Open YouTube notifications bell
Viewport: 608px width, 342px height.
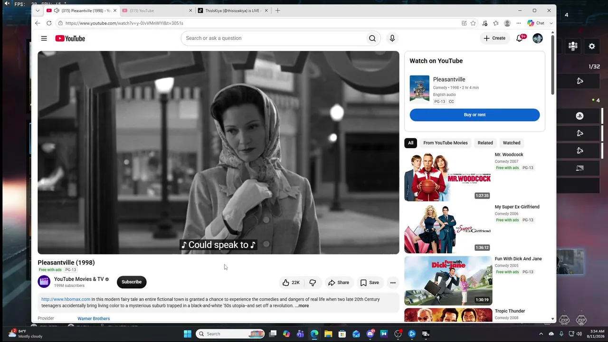(x=520, y=38)
